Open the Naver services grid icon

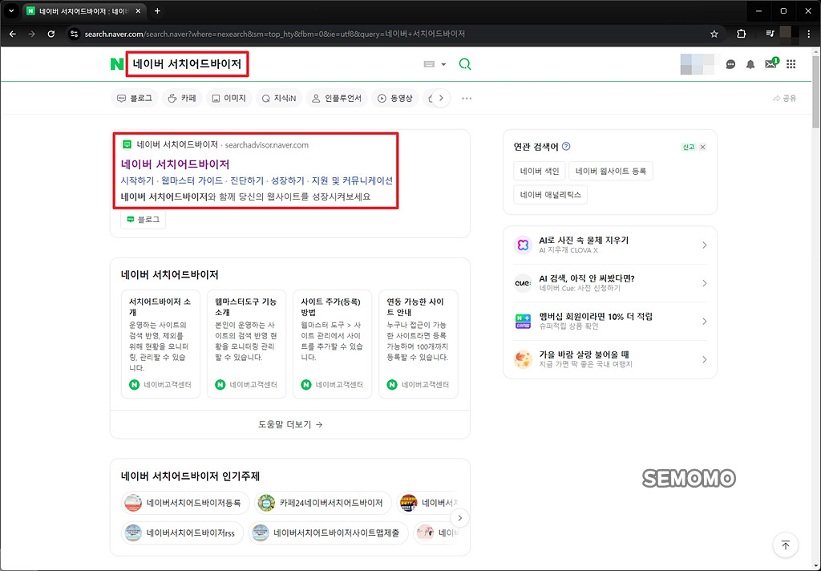click(791, 64)
